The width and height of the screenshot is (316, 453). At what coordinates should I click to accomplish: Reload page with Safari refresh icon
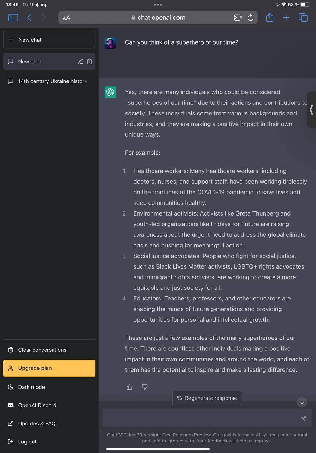[251, 18]
